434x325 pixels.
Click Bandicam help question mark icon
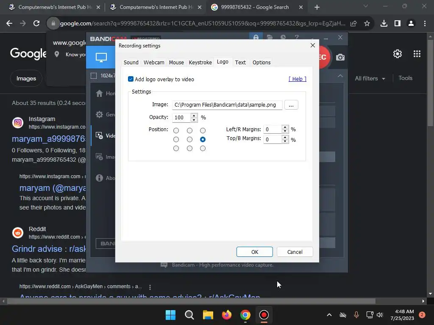pyautogui.click(x=297, y=37)
